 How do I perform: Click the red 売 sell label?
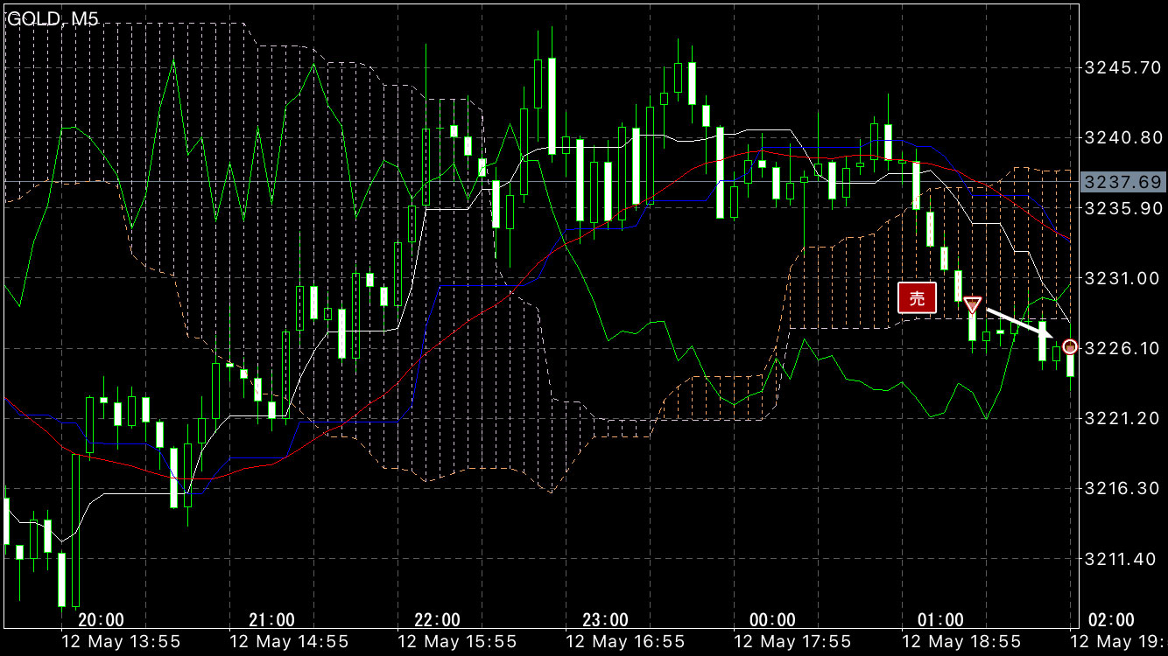tap(917, 298)
